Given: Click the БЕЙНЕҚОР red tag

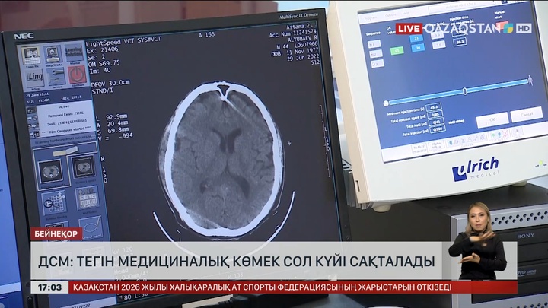Looking at the screenshot, I should (56, 233).
